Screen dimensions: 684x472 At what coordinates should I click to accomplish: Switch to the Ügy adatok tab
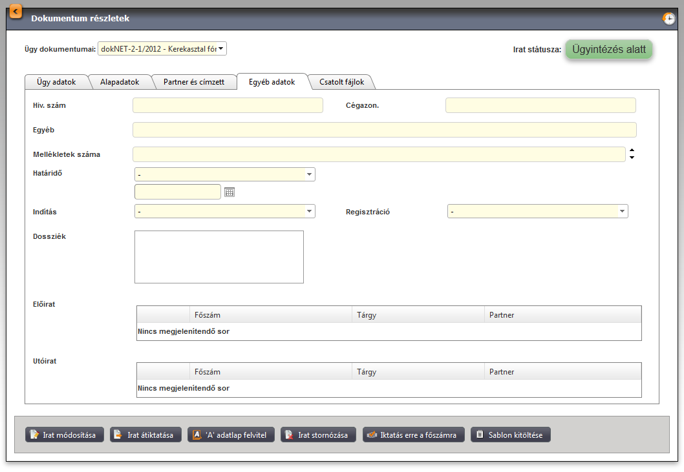pyautogui.click(x=56, y=82)
